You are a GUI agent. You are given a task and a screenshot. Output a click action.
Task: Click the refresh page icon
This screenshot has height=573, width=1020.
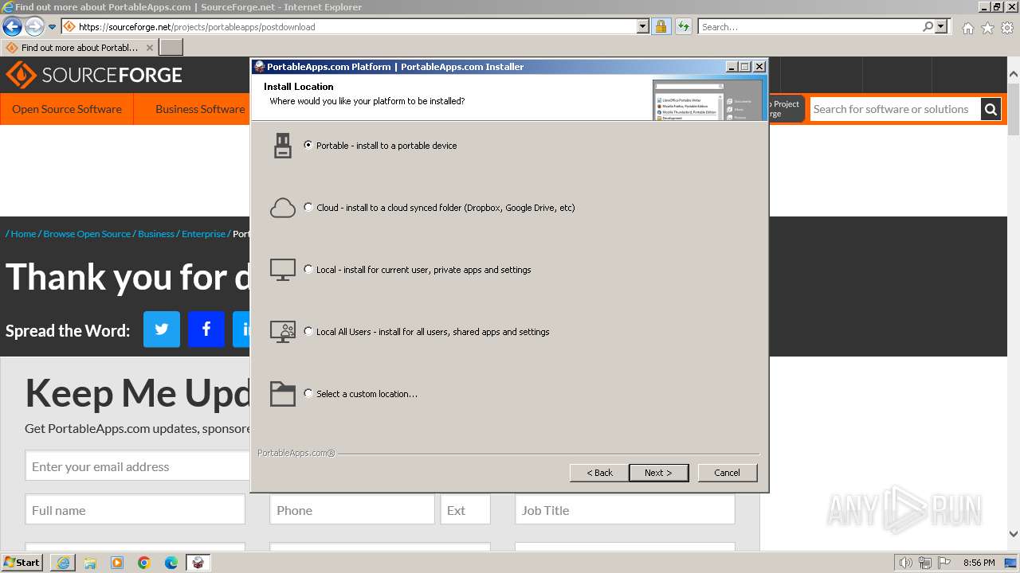[683, 27]
